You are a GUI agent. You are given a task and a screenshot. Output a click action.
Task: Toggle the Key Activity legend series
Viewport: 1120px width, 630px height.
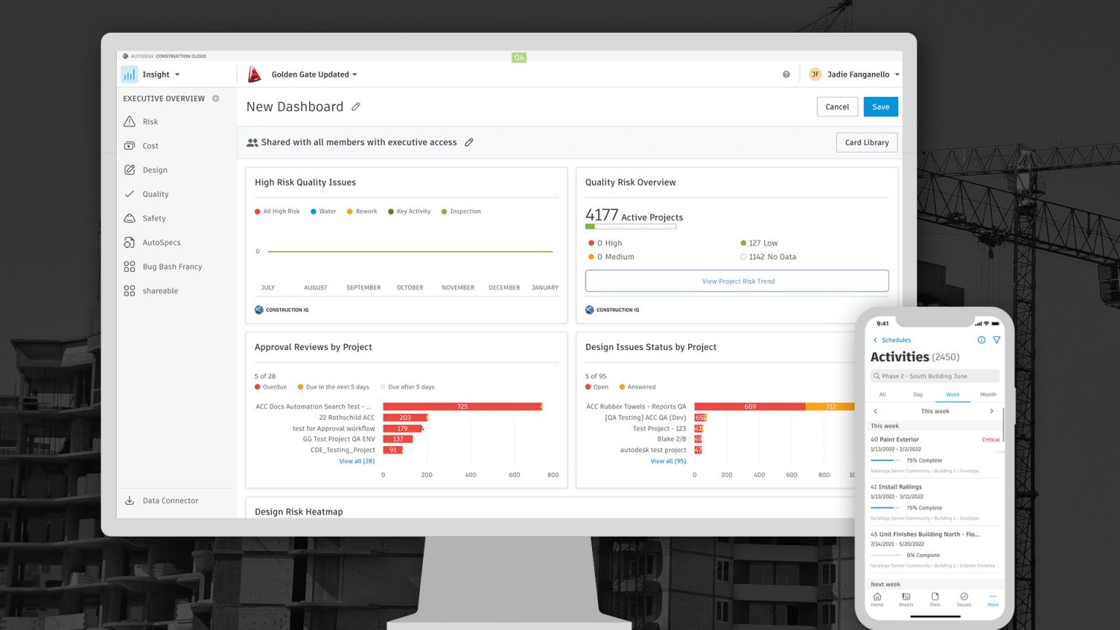[409, 211]
